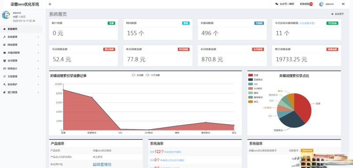This screenshot has width=353, height=168.
Task: Toggle the 搜狗 light green legend swatch
Action: click(251, 93)
